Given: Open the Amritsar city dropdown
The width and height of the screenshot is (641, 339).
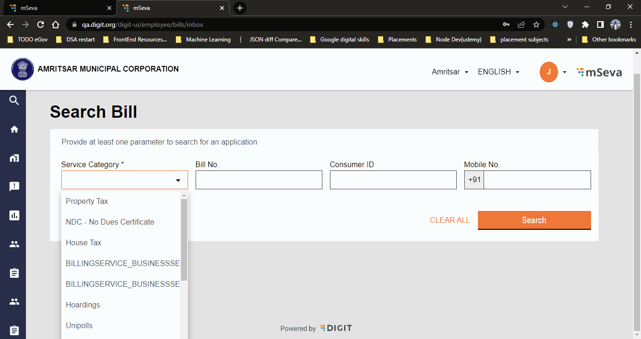Looking at the screenshot, I should pyautogui.click(x=450, y=72).
